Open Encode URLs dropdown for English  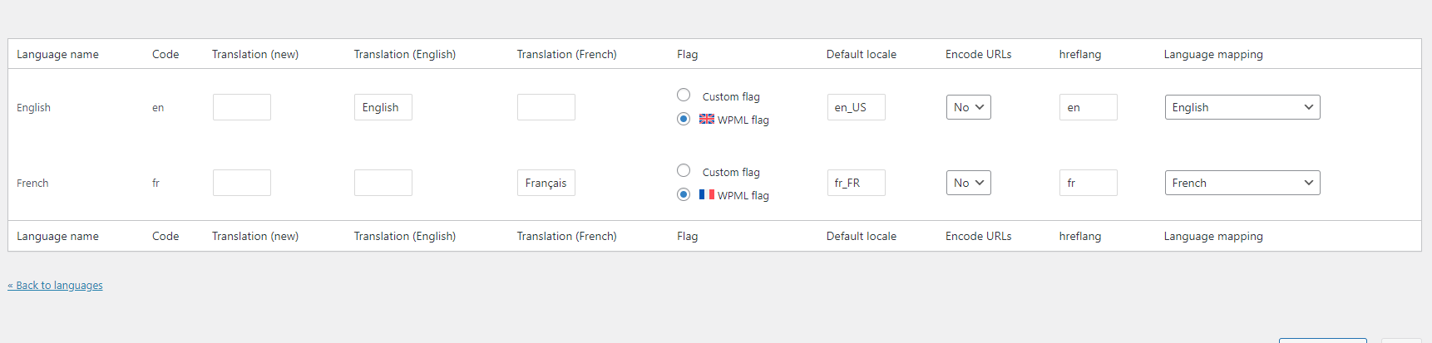(969, 107)
